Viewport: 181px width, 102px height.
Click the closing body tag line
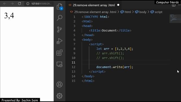[88, 76]
